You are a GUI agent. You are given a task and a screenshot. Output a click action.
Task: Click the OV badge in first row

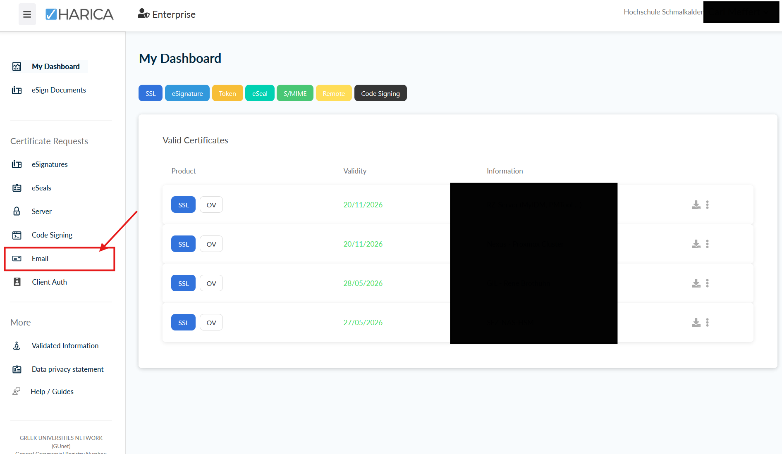[211, 205]
